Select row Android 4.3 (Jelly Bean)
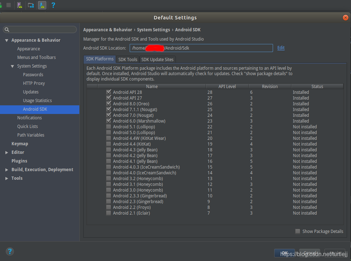The width and height of the screenshot is (351, 261). tap(215, 150)
